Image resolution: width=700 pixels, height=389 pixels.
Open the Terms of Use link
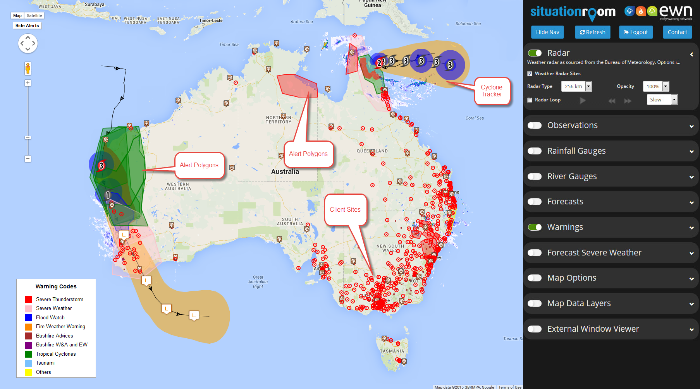pos(510,387)
